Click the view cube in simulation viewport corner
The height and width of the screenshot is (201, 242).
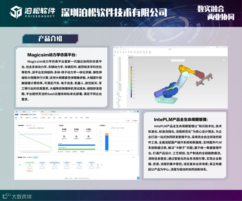(x=224, y=60)
